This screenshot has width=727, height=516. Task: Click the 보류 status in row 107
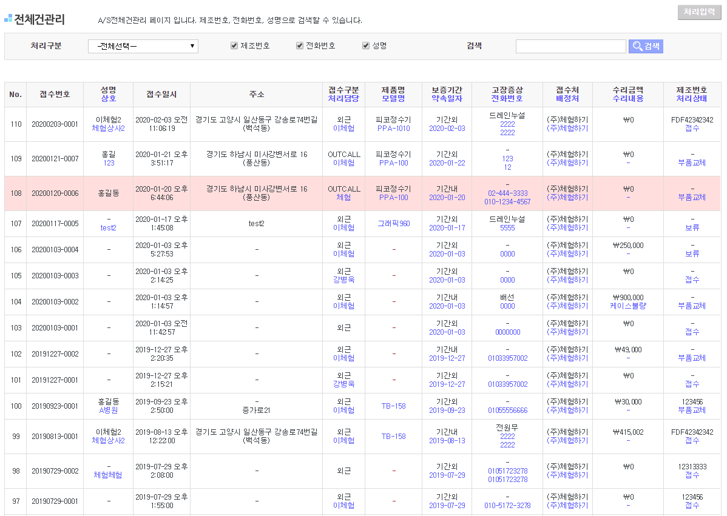point(692,228)
